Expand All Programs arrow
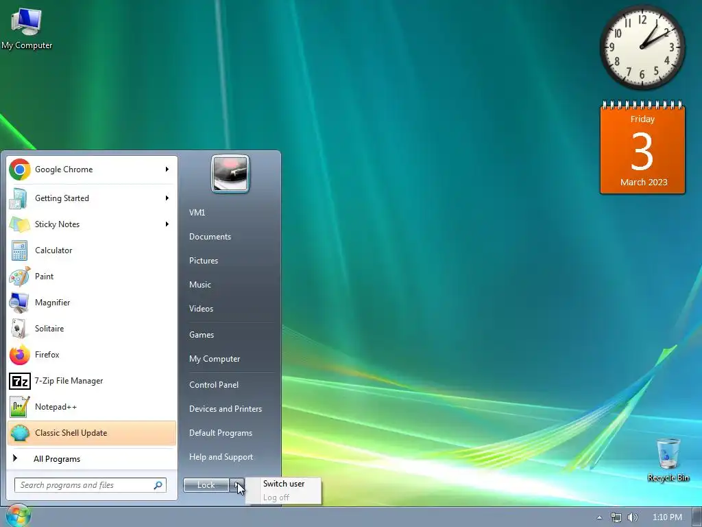This screenshot has height=527, width=702. (x=15, y=458)
